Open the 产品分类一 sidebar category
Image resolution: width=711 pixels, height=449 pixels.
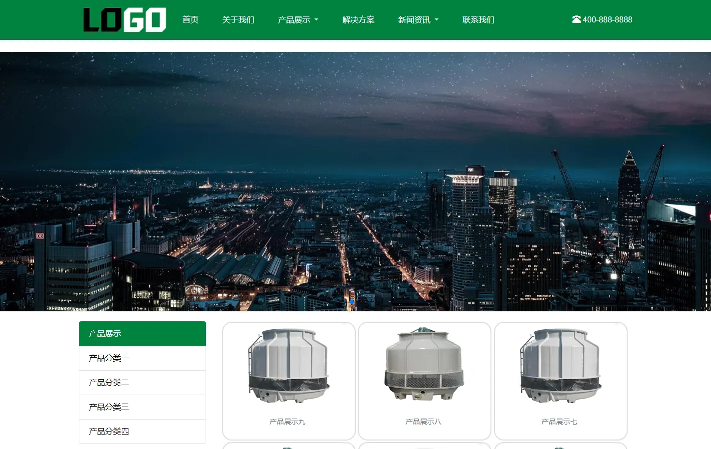click(x=142, y=358)
